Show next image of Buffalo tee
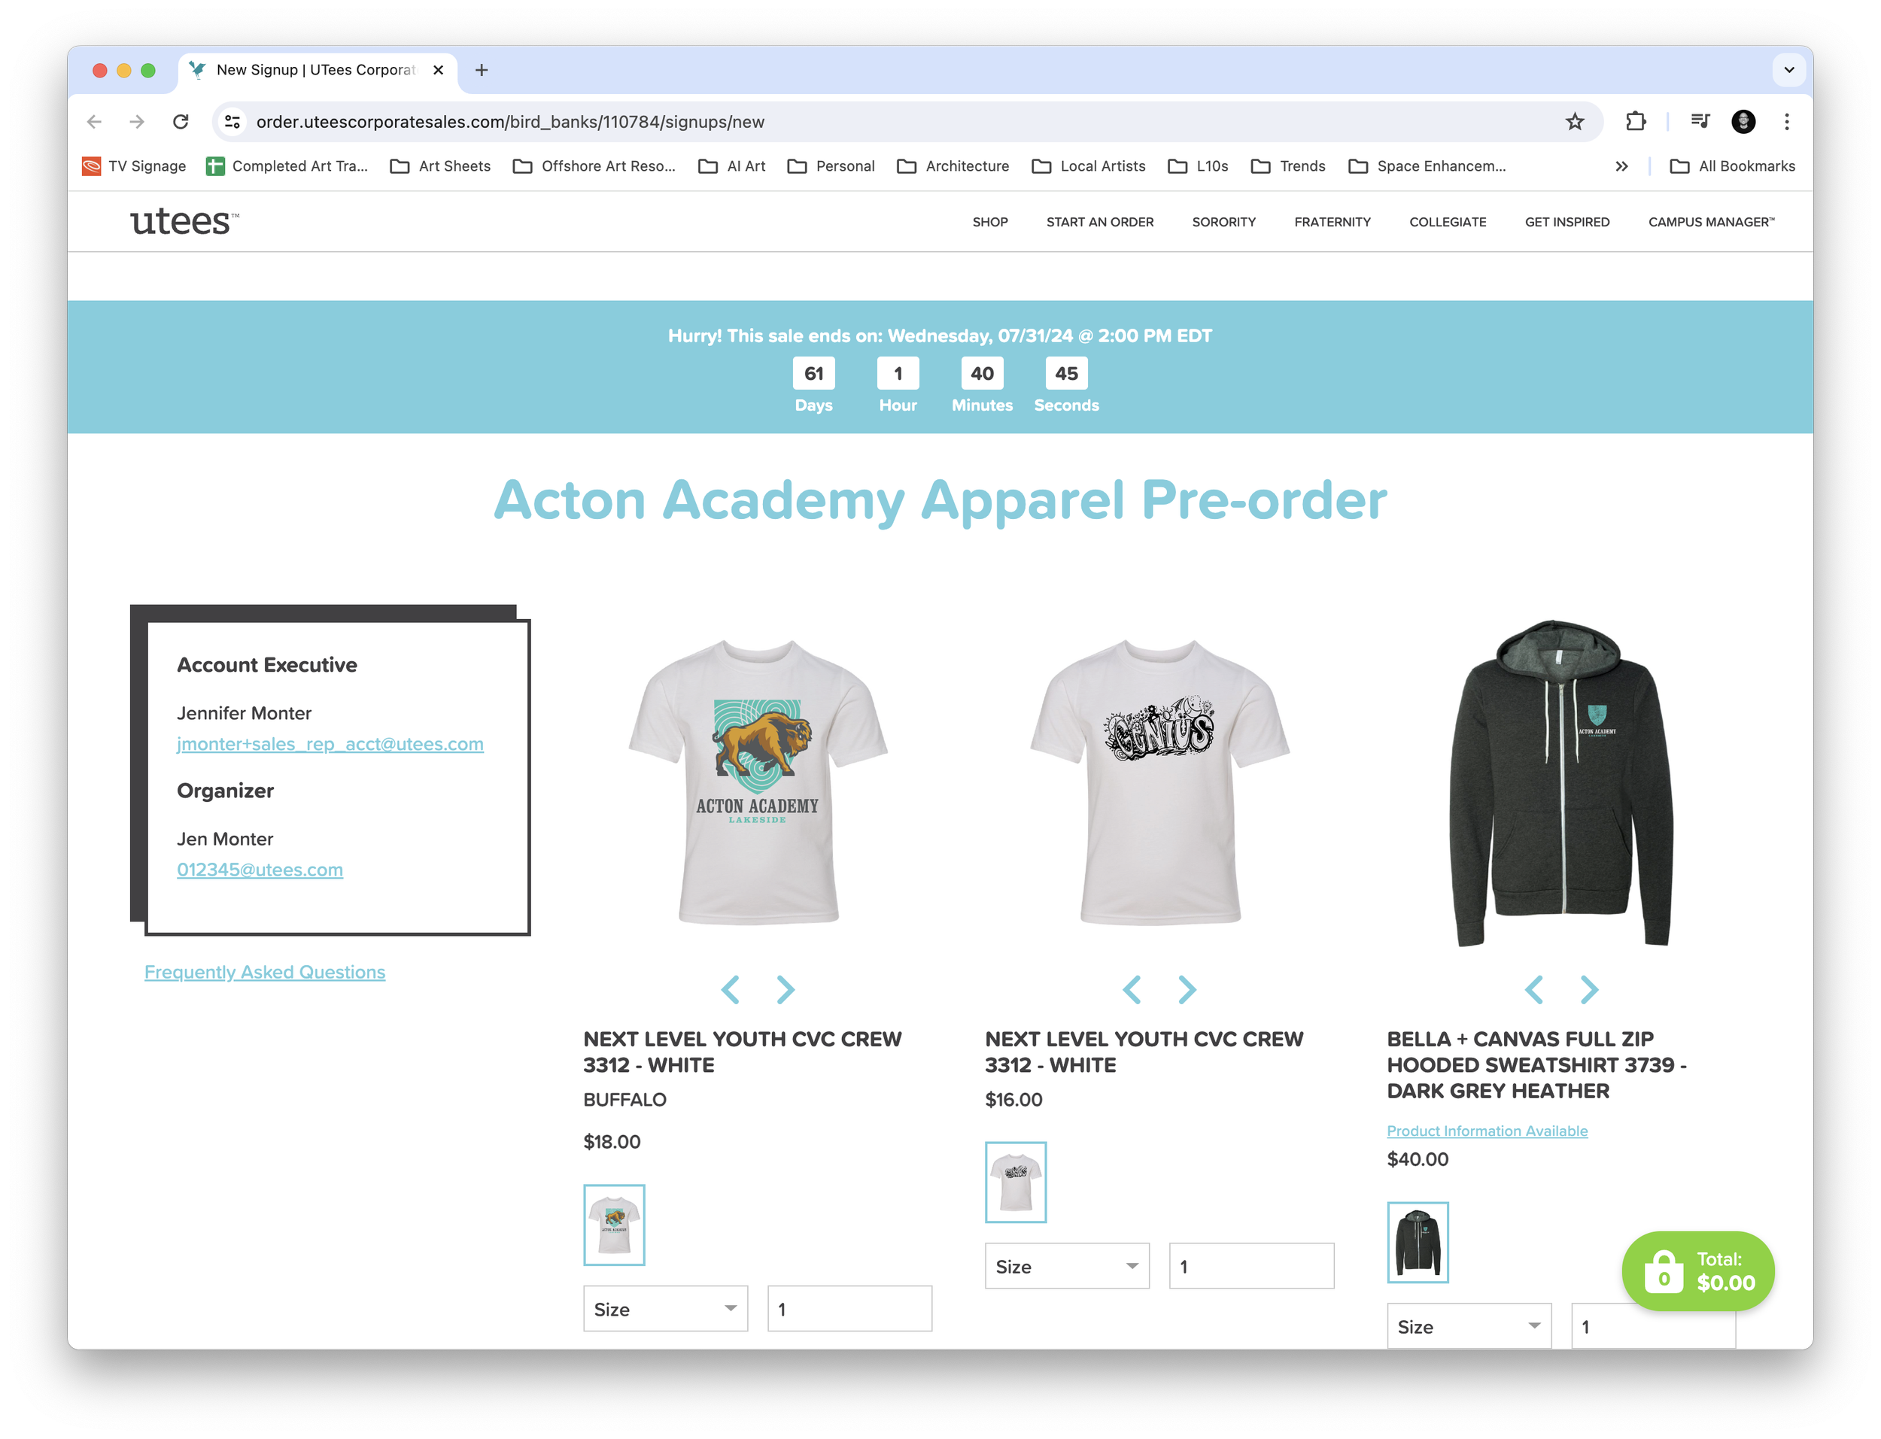This screenshot has height=1439, width=1881. 785,989
